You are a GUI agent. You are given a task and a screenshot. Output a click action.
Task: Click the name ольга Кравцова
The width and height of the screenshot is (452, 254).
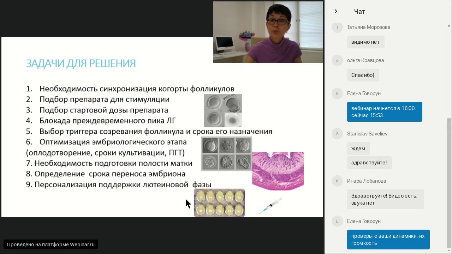point(365,60)
